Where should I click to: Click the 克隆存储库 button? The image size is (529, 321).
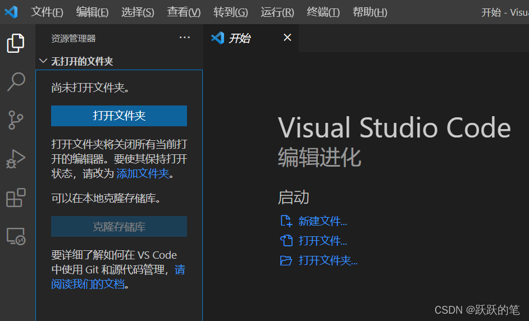[119, 227]
